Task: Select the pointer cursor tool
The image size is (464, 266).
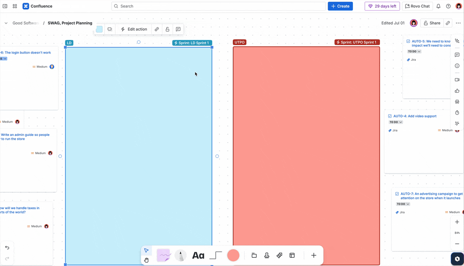Action: 146,251
